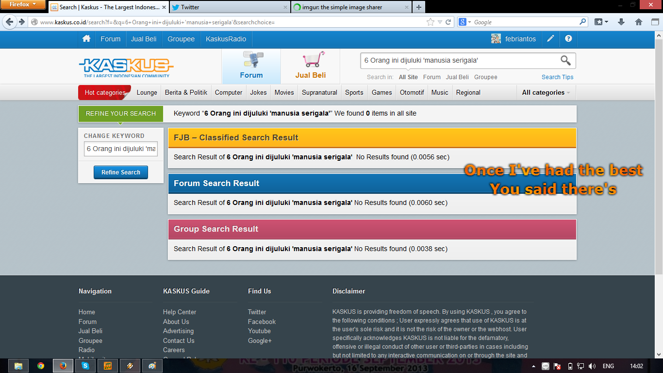Go back with the browser back arrow
Viewport: 663px width, 373px height.
click(10, 22)
